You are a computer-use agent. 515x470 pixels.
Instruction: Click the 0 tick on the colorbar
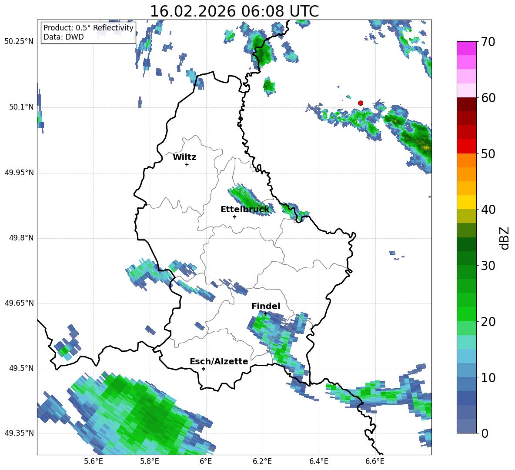point(485,433)
